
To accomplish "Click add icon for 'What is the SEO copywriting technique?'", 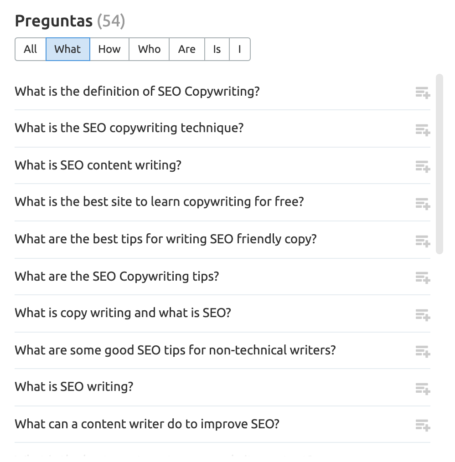I will coord(422,130).
